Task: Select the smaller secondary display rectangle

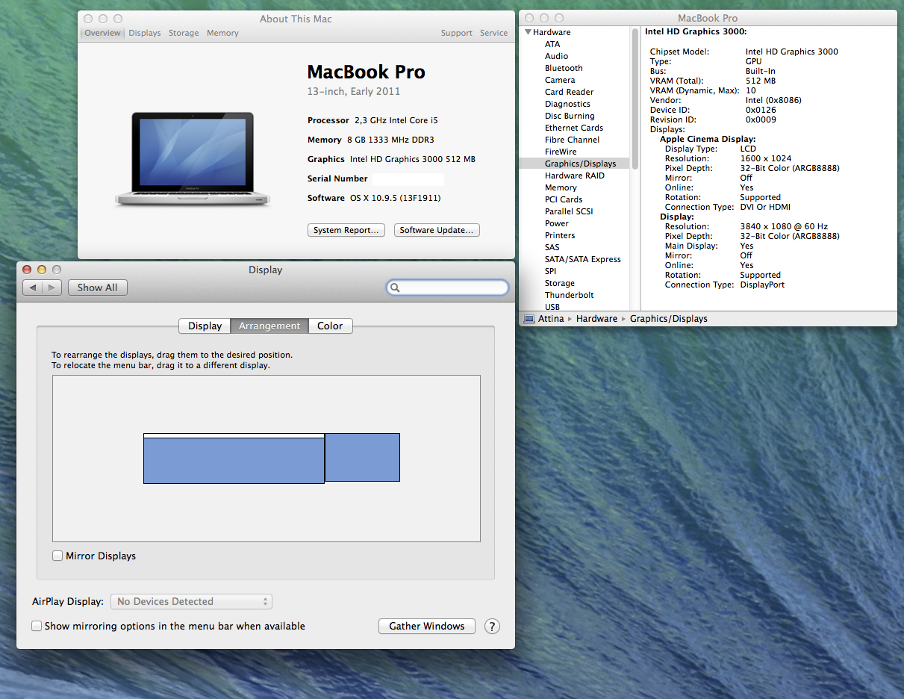Action: pos(362,457)
